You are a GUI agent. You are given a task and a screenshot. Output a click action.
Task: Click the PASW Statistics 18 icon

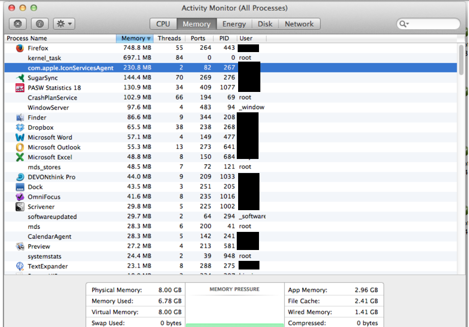20,88
